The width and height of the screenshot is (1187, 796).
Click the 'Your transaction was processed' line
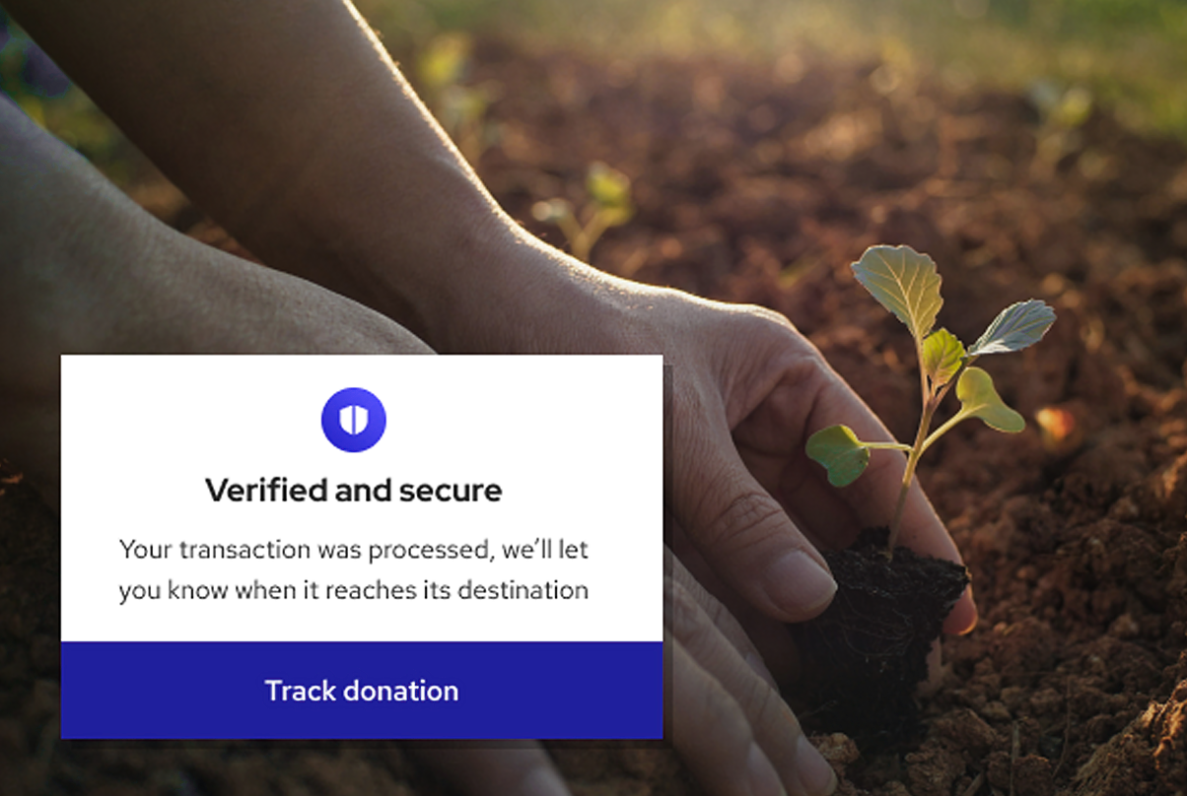(353, 549)
